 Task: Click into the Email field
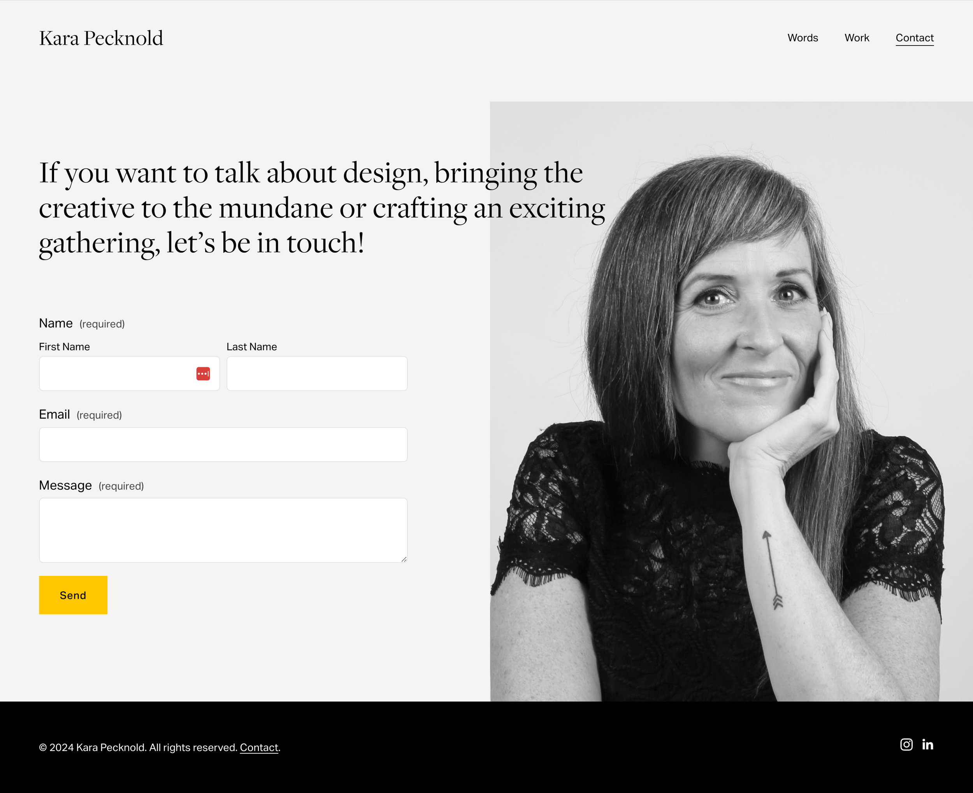pos(223,444)
